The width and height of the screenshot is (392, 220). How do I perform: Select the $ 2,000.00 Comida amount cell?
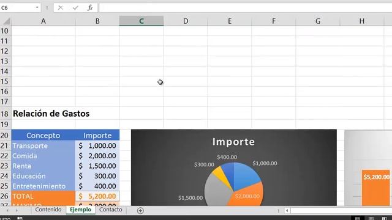pyautogui.click(x=97, y=156)
